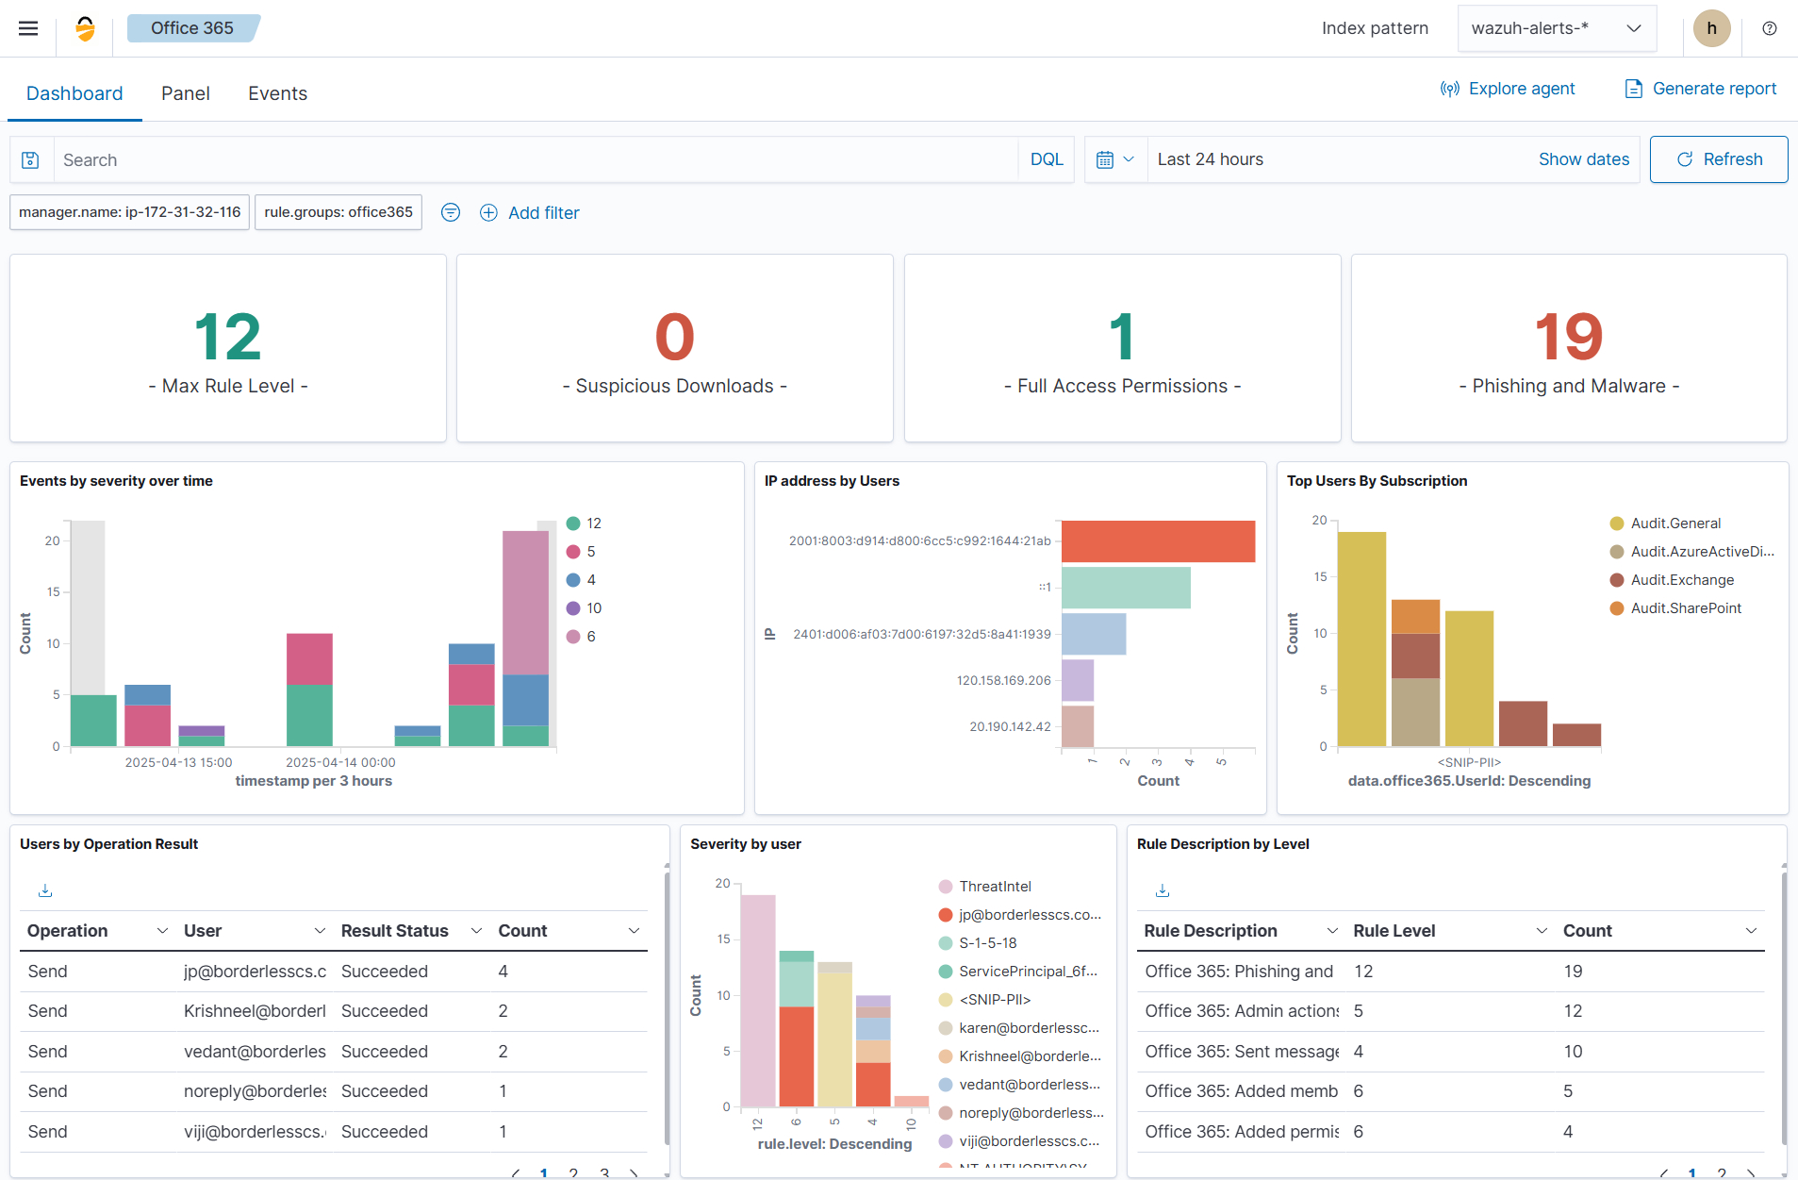Toggle level 4 legend in severity chart

click(x=581, y=580)
